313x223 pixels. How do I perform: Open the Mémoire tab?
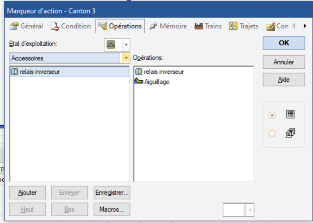168,26
